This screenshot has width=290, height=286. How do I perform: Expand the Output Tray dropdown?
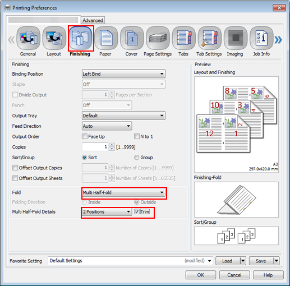pos(123,116)
